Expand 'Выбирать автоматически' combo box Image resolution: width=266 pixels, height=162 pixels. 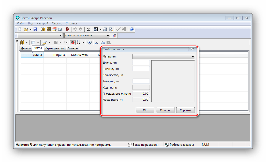(x=87, y=35)
